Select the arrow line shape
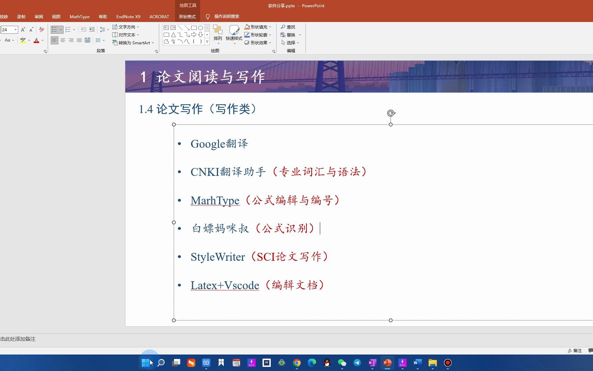 click(187, 27)
